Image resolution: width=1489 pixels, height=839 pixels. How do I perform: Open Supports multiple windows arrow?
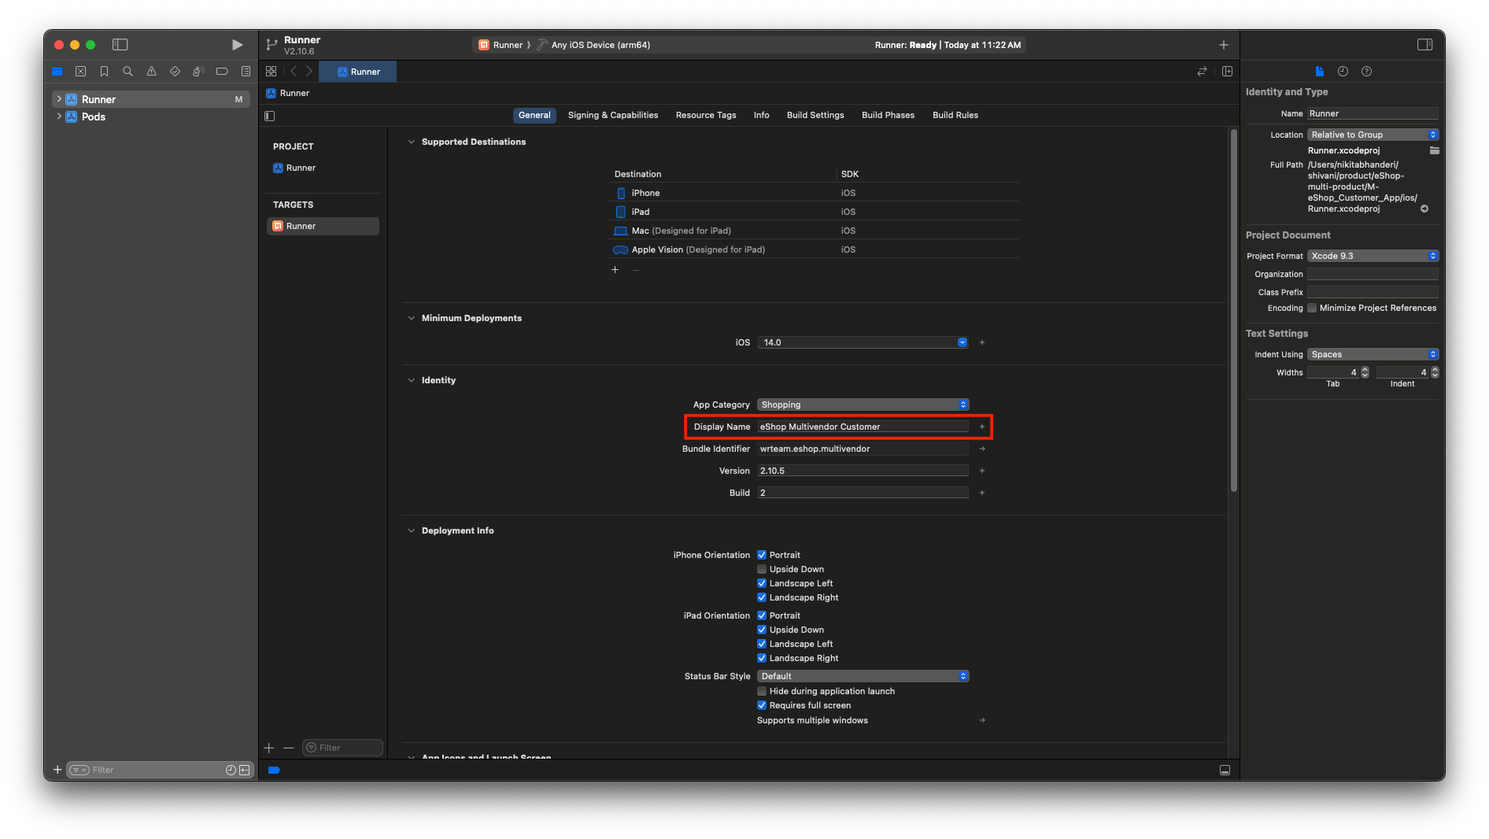[x=982, y=720]
